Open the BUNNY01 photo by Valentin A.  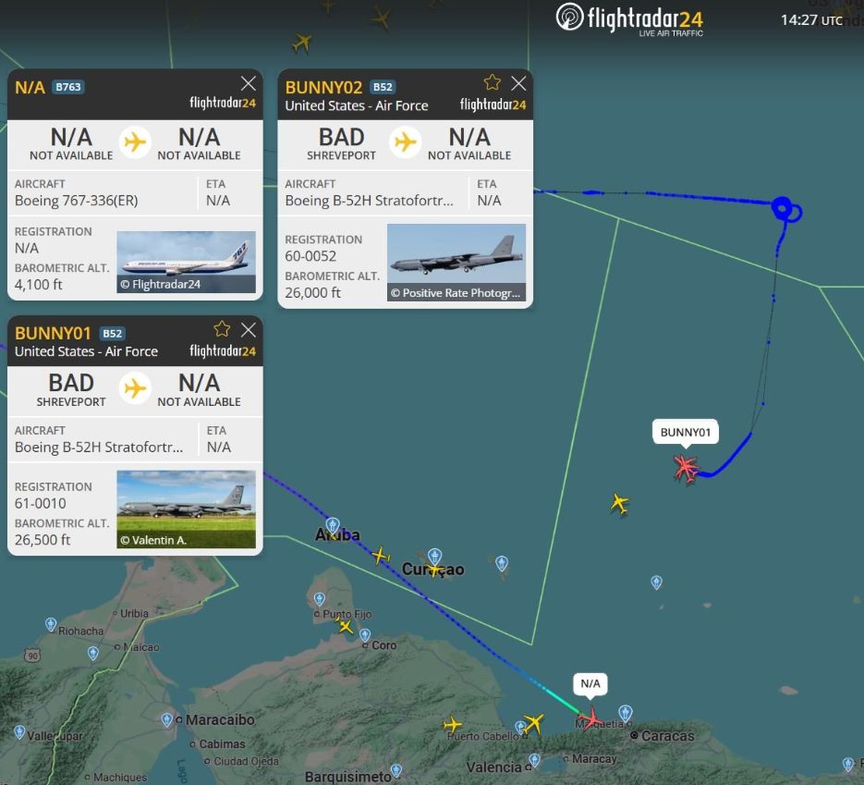(x=186, y=509)
